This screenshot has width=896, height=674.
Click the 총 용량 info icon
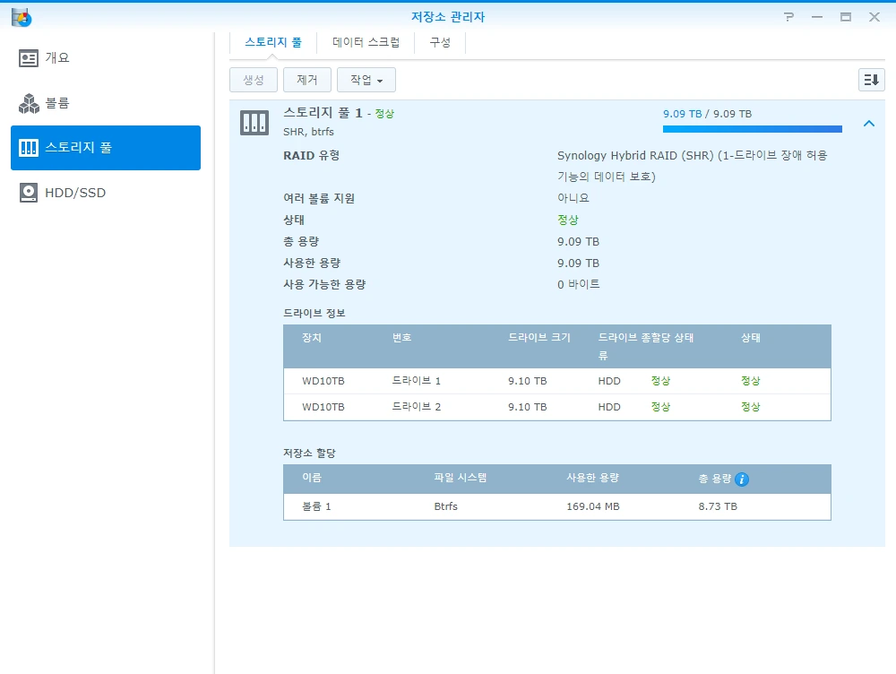(x=742, y=480)
